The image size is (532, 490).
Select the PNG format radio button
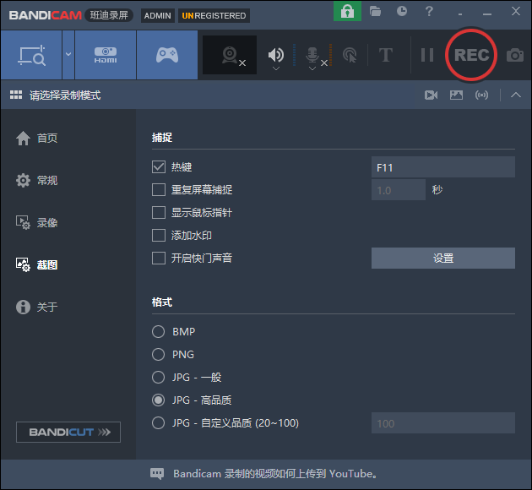(158, 354)
